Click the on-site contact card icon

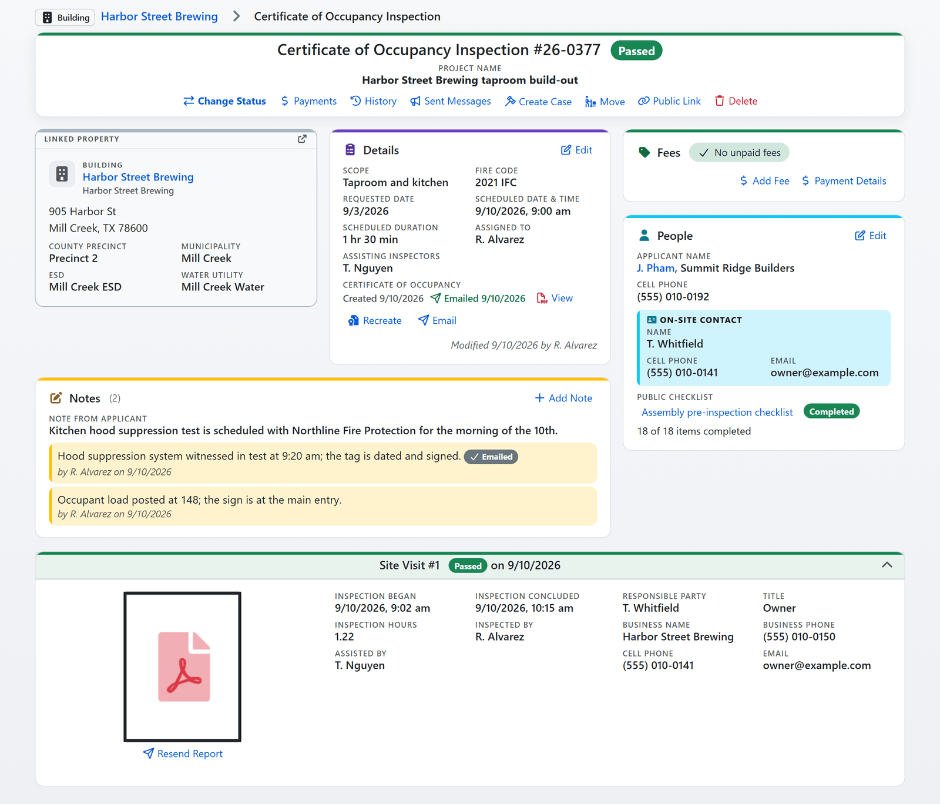(x=652, y=320)
